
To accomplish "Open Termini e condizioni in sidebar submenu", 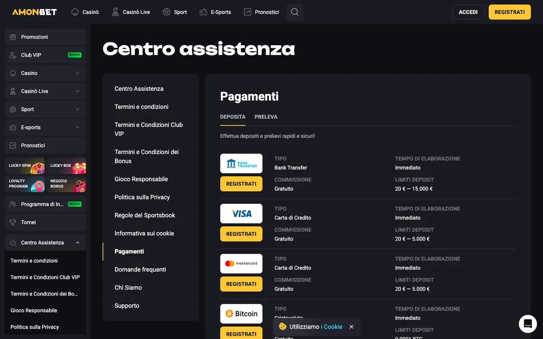I will (34, 261).
